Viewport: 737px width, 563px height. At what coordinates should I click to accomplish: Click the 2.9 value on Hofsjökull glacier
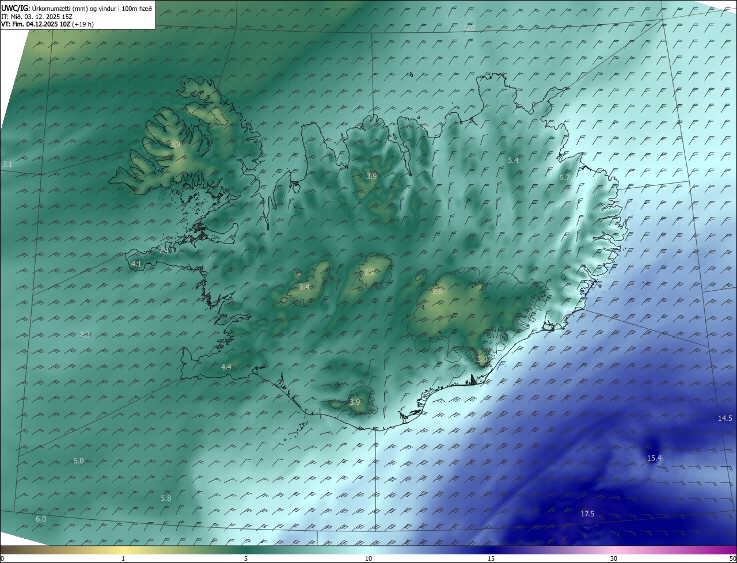point(369,272)
